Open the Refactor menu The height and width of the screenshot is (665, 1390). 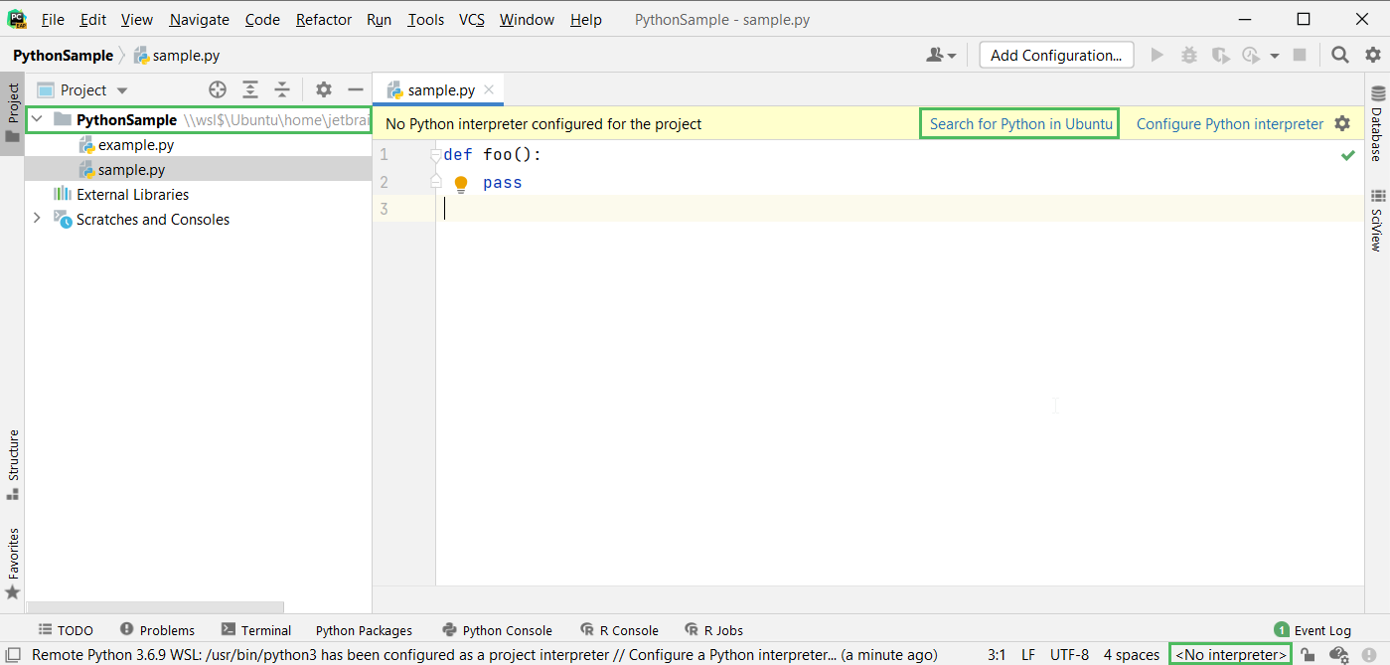pyautogui.click(x=323, y=19)
